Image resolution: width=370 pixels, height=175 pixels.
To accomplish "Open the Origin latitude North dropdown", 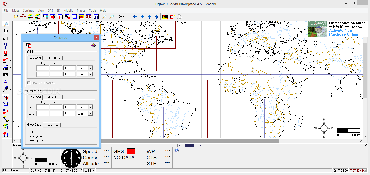I will tap(90, 68).
